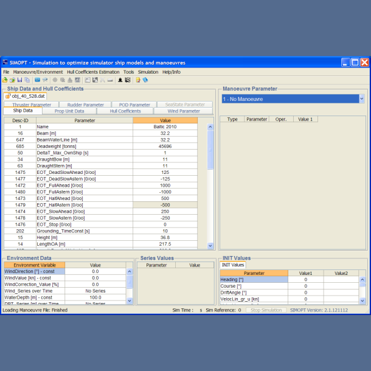This screenshot has width=371, height=371.
Task: Click the SIMOPT title bar application icon
Action: (5, 63)
